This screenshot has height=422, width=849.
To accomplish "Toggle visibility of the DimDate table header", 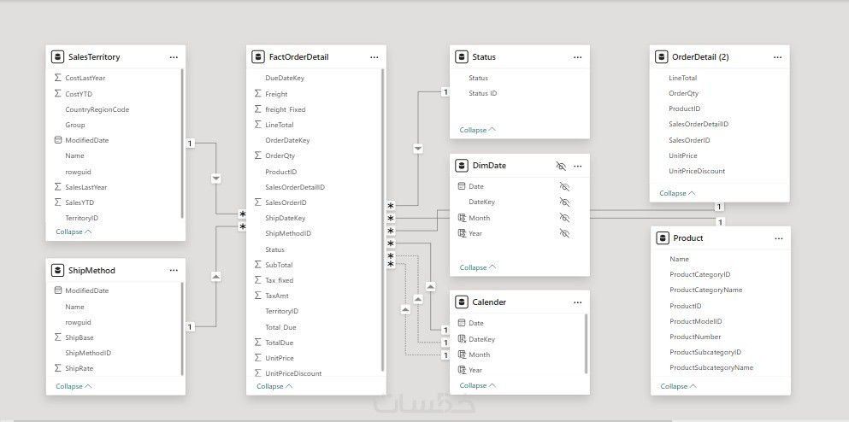I will coord(561,166).
